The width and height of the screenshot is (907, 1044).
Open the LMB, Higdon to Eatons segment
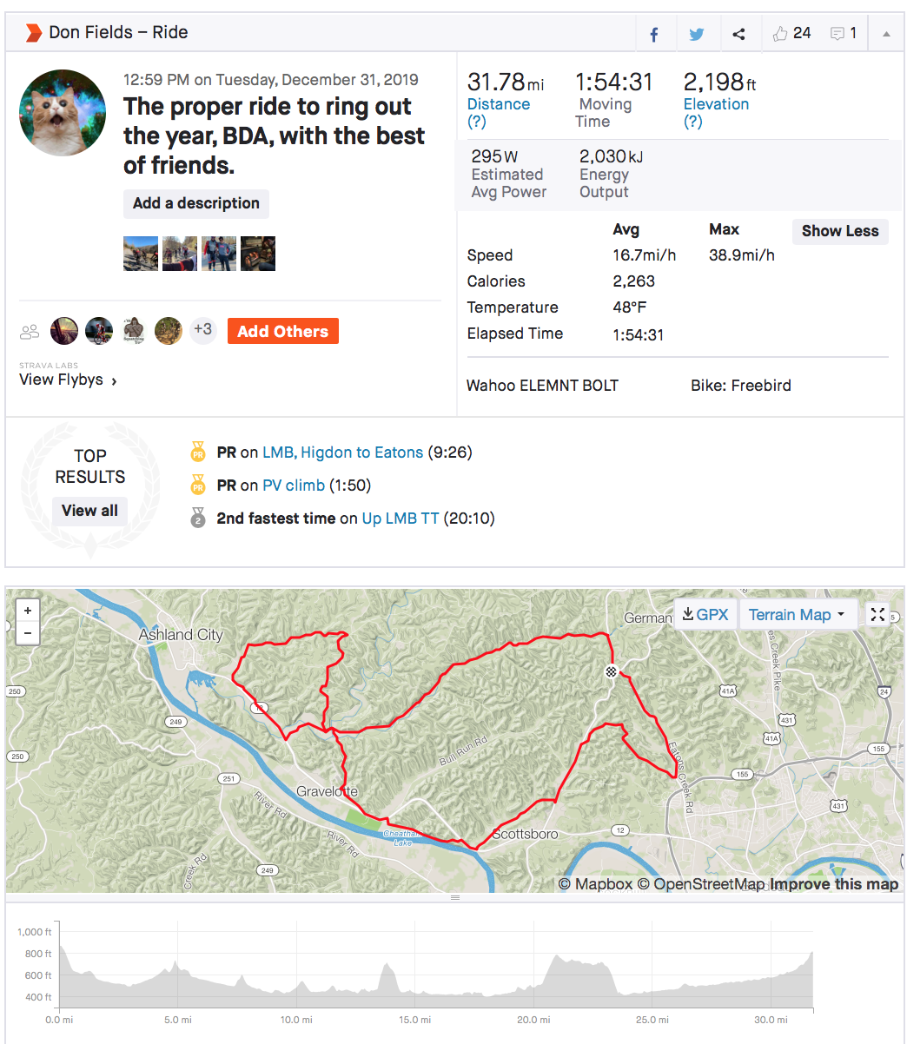coord(342,453)
